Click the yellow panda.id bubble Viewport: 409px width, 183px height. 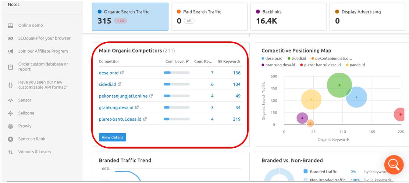tap(311, 99)
